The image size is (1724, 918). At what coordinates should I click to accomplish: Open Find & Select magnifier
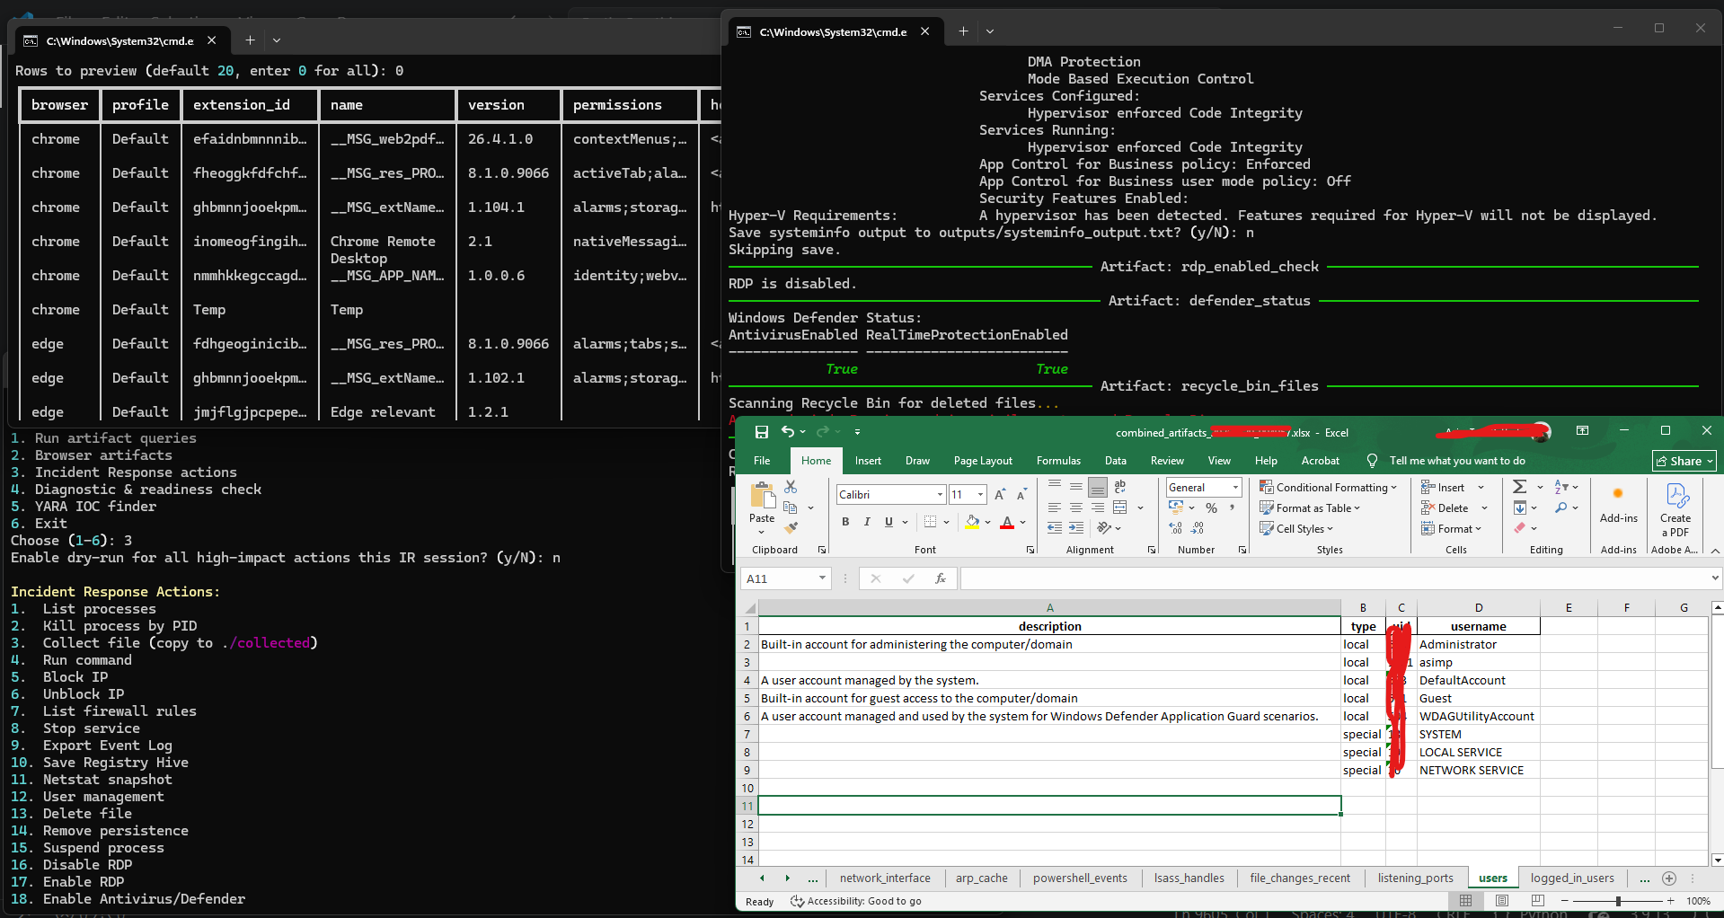tap(1561, 508)
